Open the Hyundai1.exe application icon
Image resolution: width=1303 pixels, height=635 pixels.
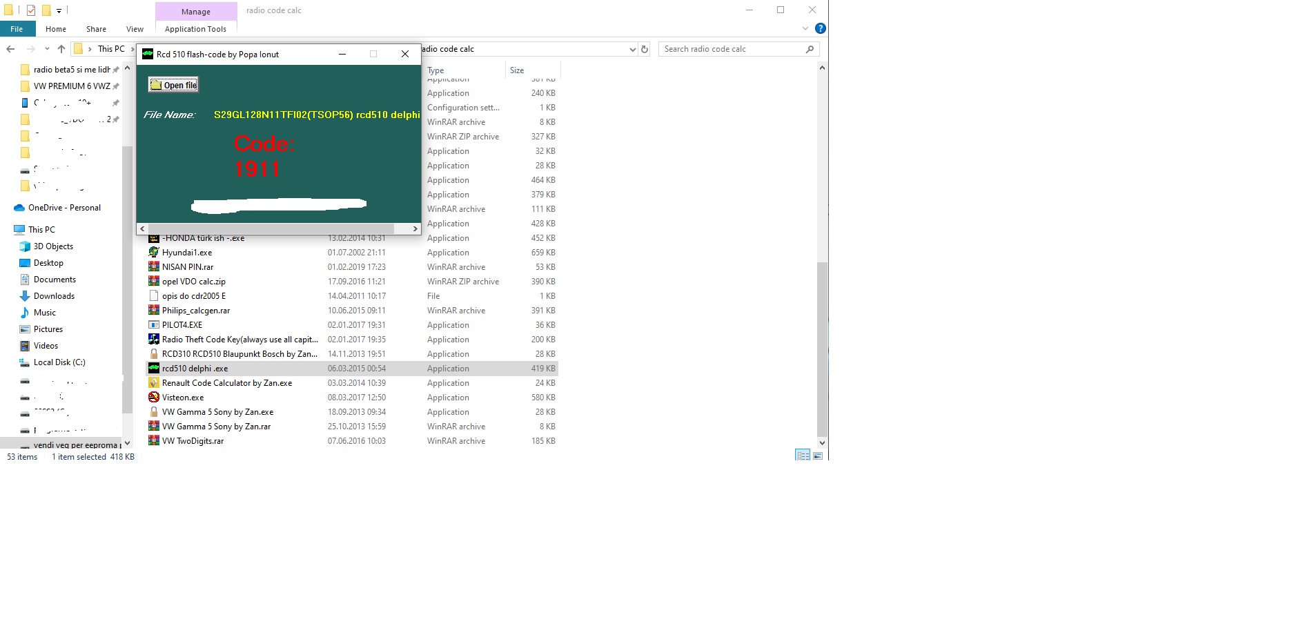point(154,253)
